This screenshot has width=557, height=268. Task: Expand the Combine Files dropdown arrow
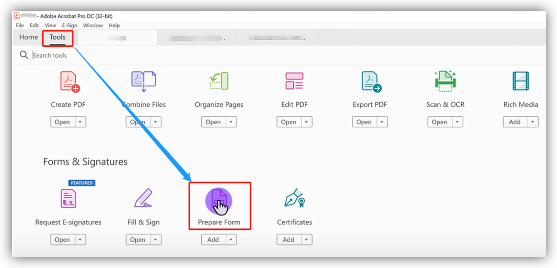155,122
